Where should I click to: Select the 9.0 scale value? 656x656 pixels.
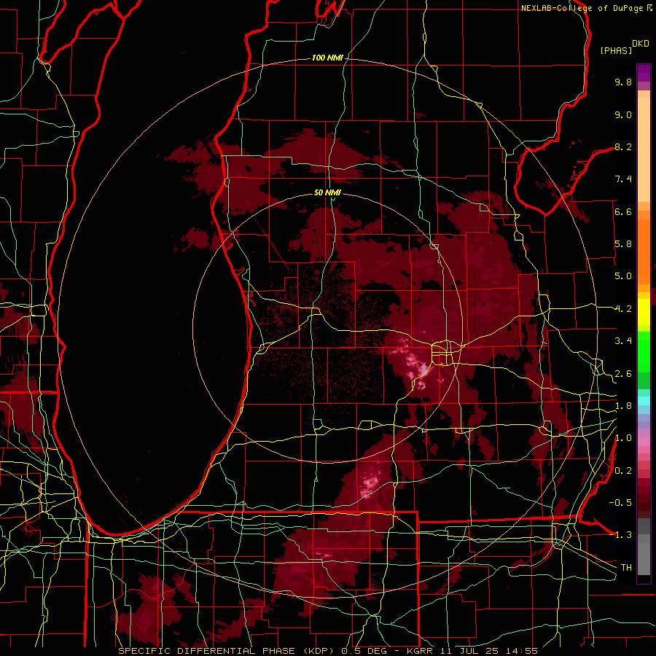[623, 114]
